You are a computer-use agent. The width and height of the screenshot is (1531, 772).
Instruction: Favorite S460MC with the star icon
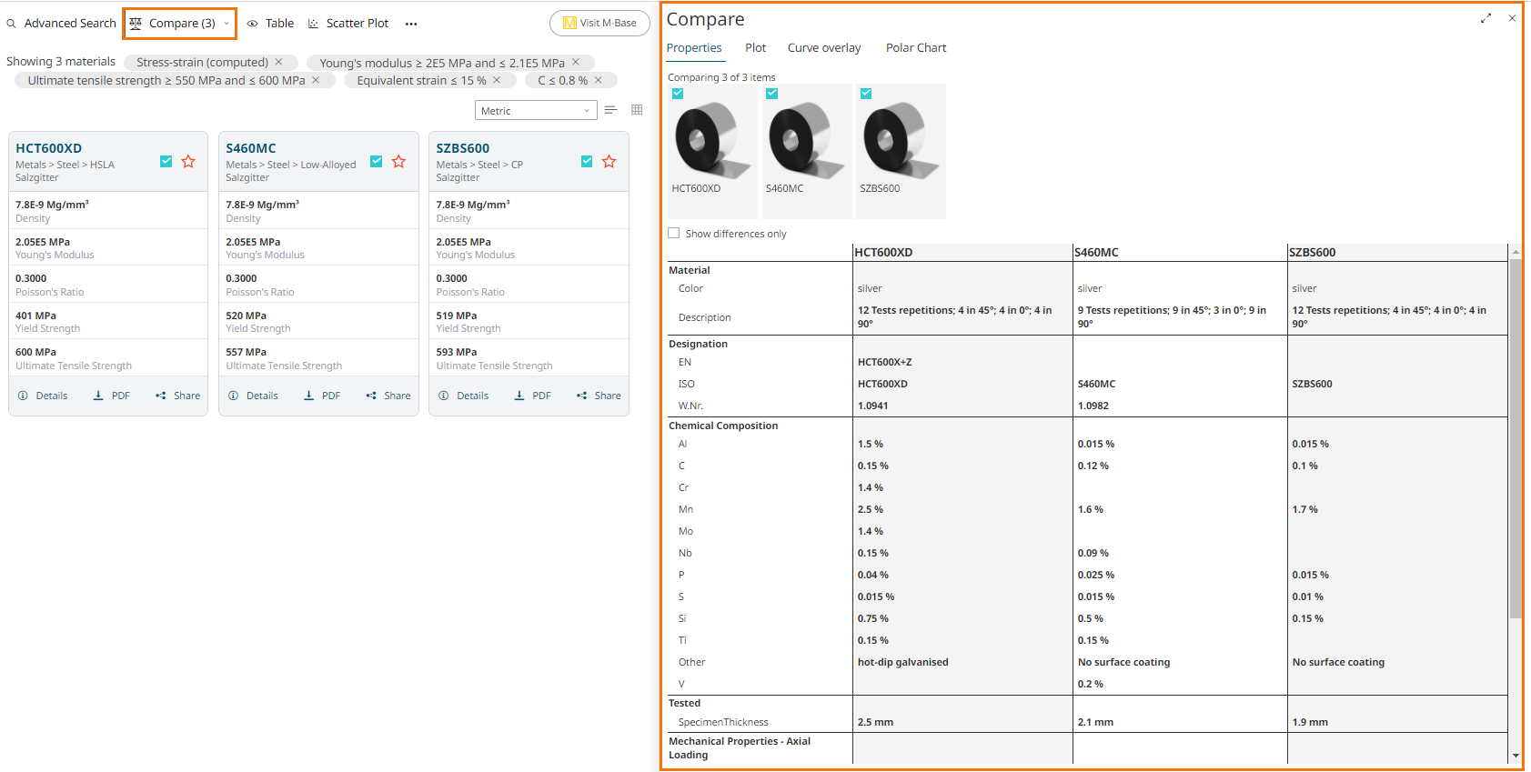click(398, 161)
